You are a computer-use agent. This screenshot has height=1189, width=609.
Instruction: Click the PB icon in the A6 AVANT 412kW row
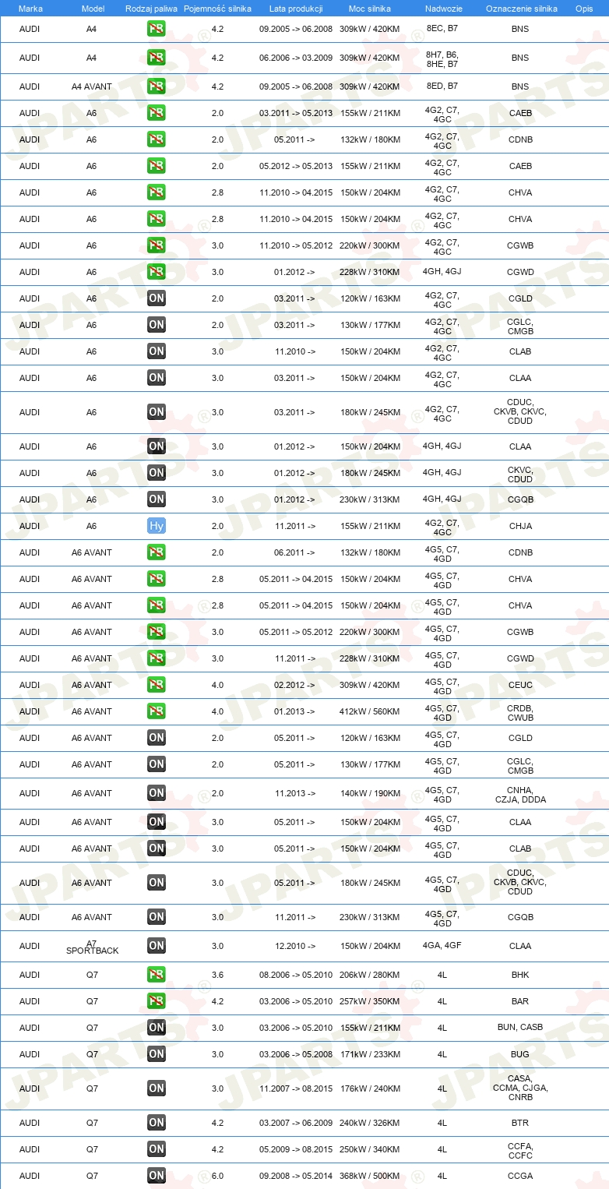coord(157,711)
